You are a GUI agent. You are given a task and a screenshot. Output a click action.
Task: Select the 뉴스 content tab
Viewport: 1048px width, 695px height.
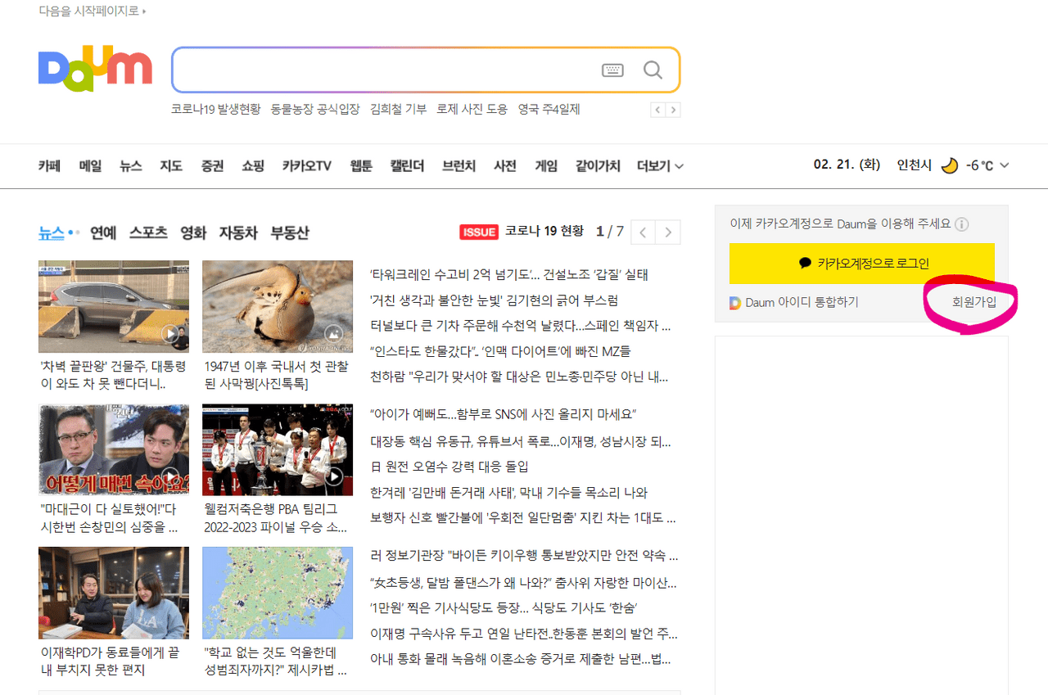[51, 232]
